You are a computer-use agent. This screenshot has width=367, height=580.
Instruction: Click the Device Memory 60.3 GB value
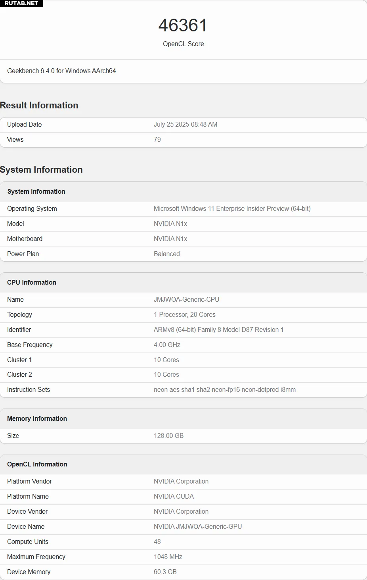(165, 572)
